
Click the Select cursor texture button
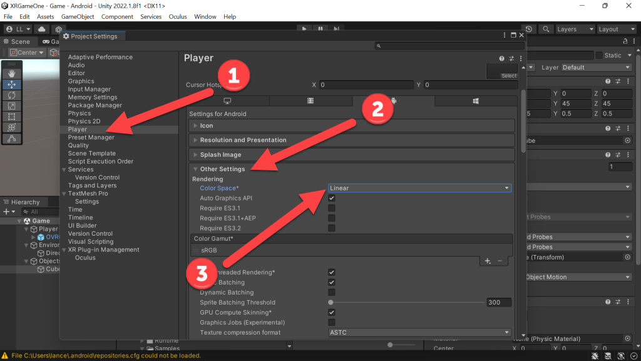[x=509, y=76]
